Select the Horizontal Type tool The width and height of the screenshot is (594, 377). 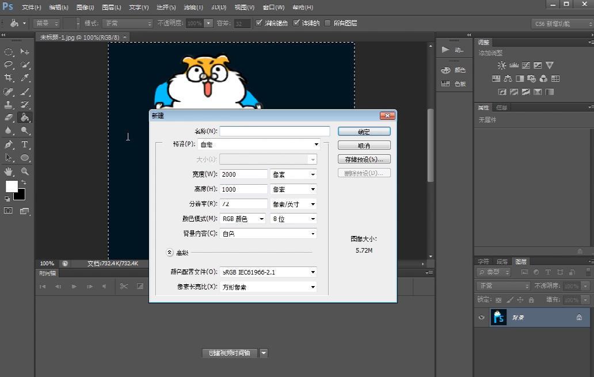tap(25, 144)
